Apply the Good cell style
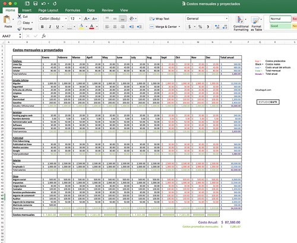Image resolution: width=297 pixels, height=243 pixels. pos(280,26)
